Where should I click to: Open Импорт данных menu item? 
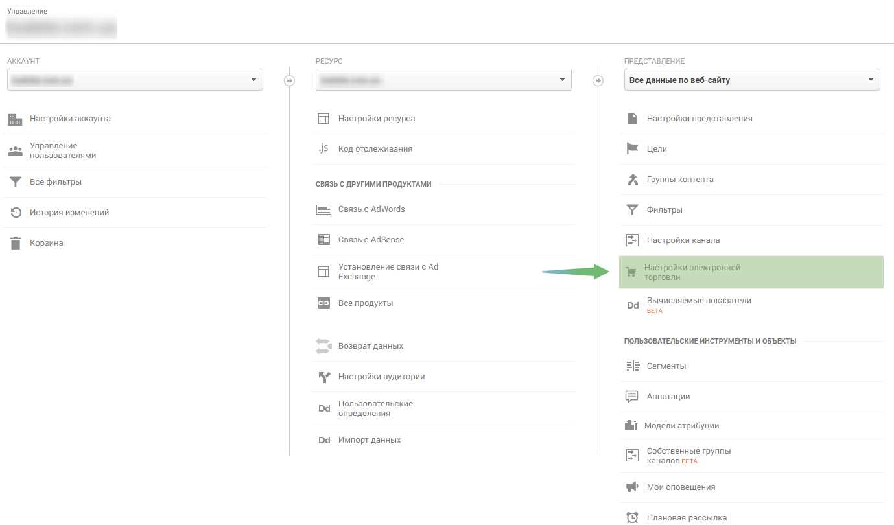point(370,440)
